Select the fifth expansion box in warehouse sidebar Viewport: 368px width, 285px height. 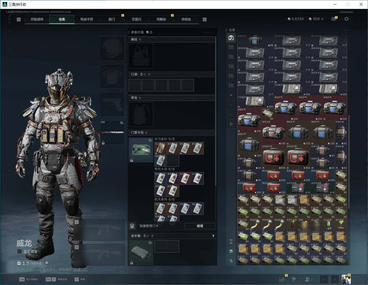[231, 85]
